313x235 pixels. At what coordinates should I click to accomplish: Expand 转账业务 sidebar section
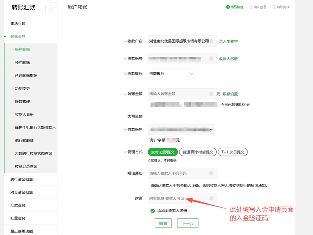(18, 37)
